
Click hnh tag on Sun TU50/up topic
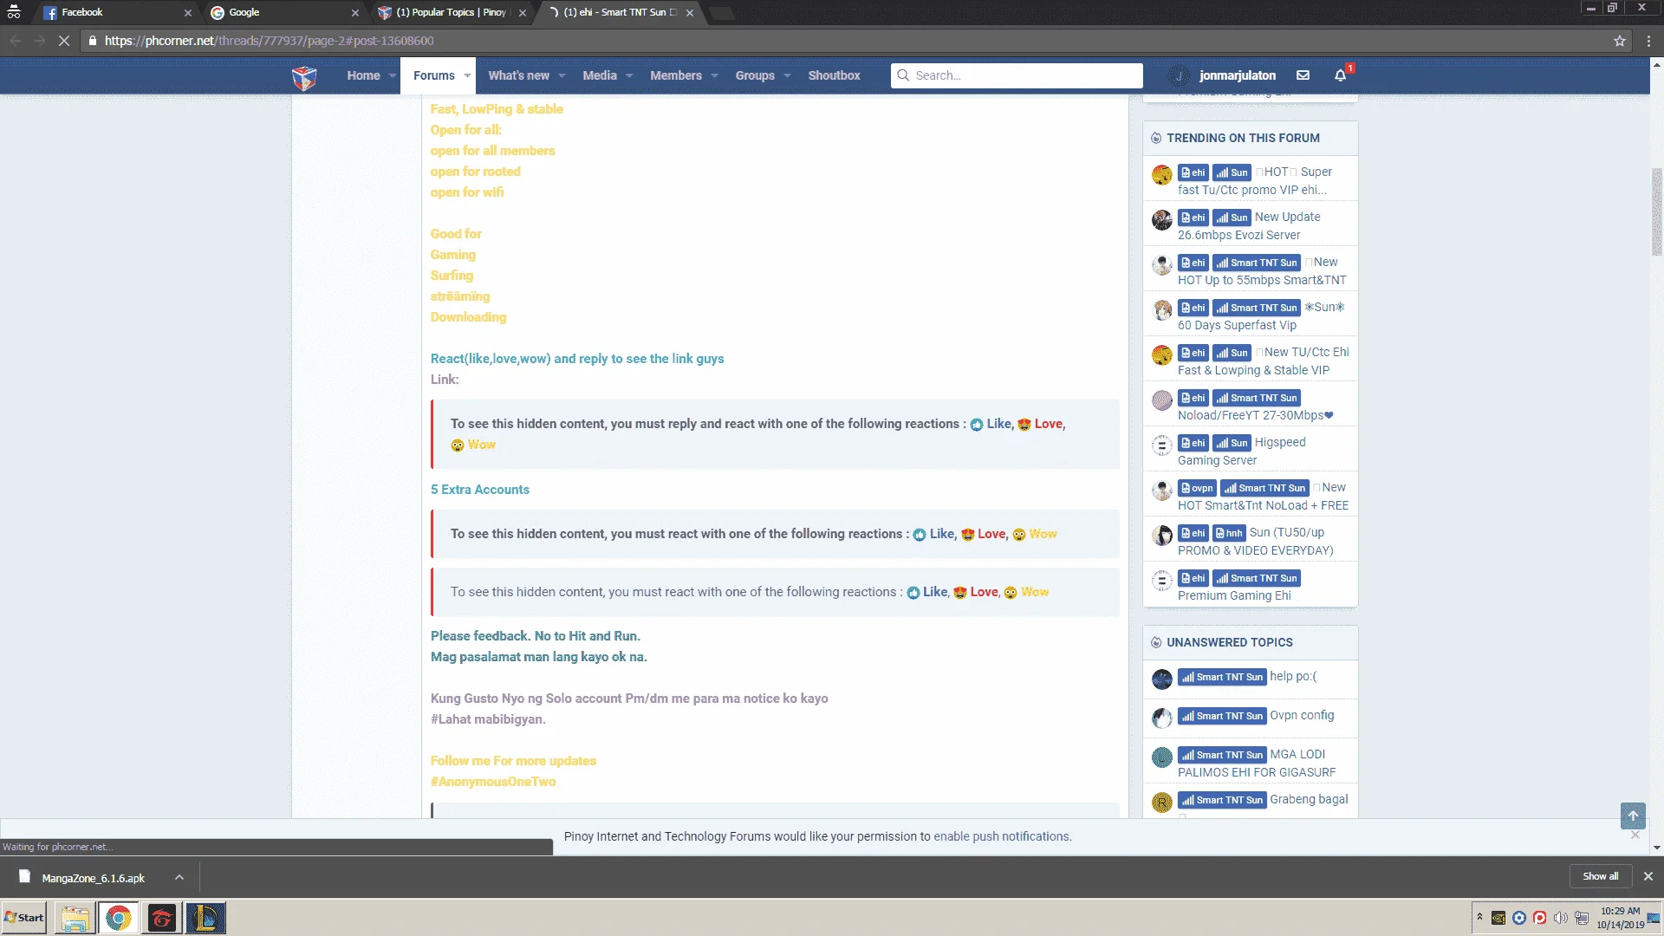pyautogui.click(x=1228, y=533)
